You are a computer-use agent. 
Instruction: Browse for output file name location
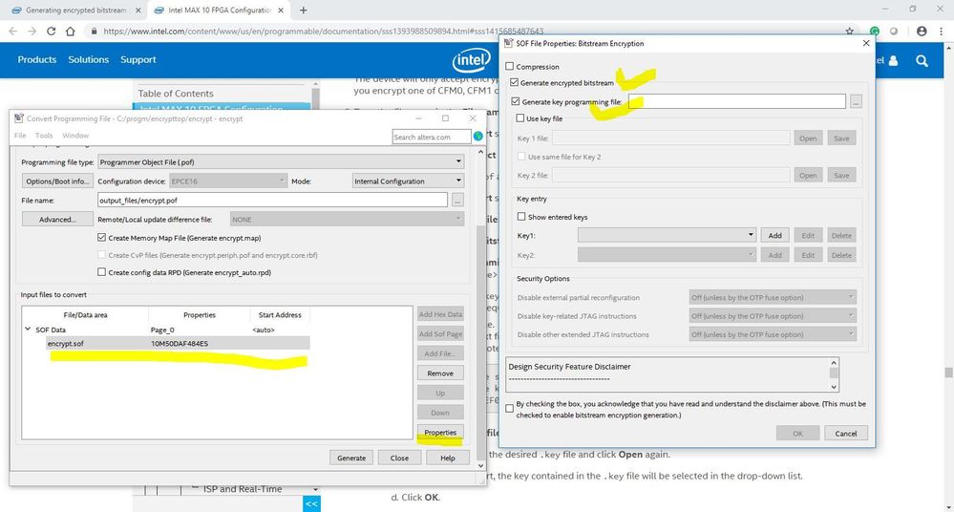pyautogui.click(x=457, y=201)
